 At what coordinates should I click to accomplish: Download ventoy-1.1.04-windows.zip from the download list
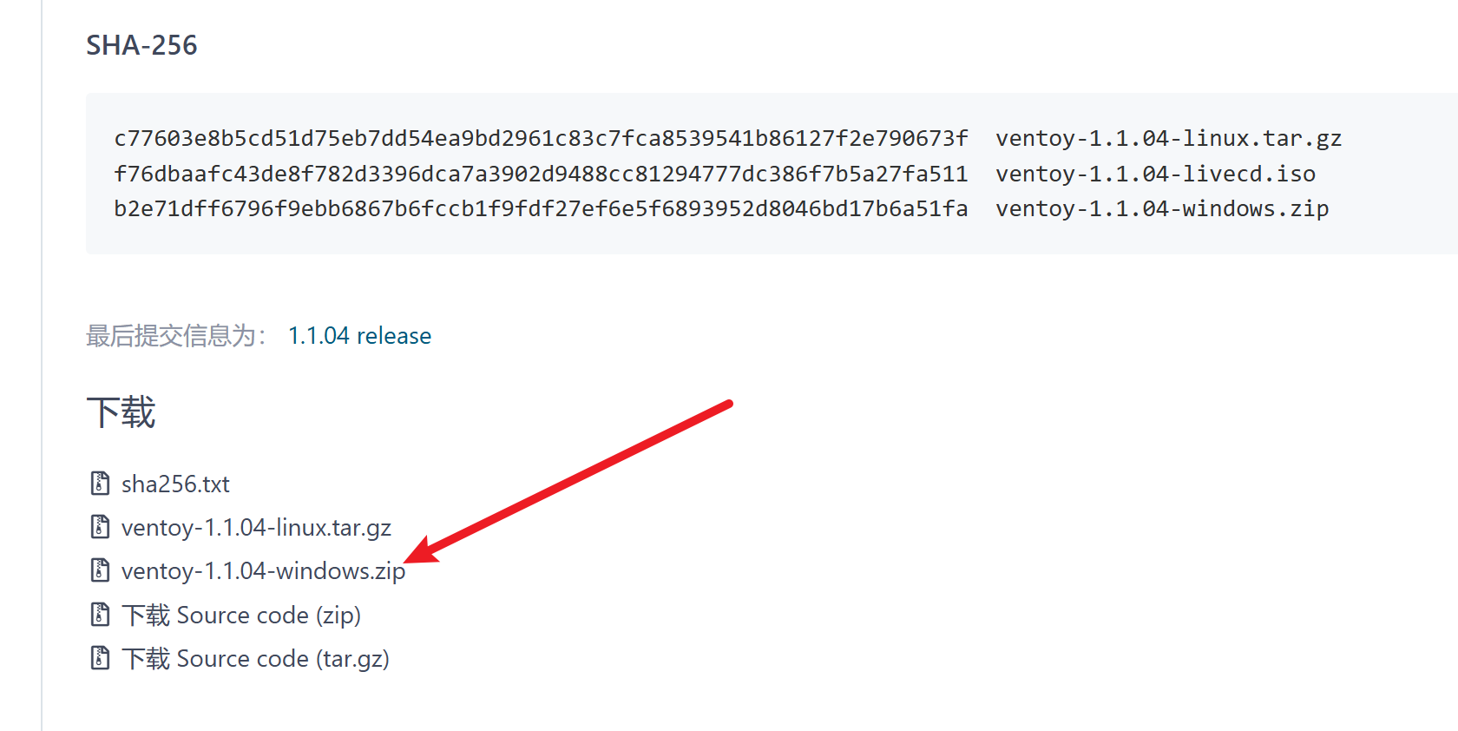(x=263, y=570)
